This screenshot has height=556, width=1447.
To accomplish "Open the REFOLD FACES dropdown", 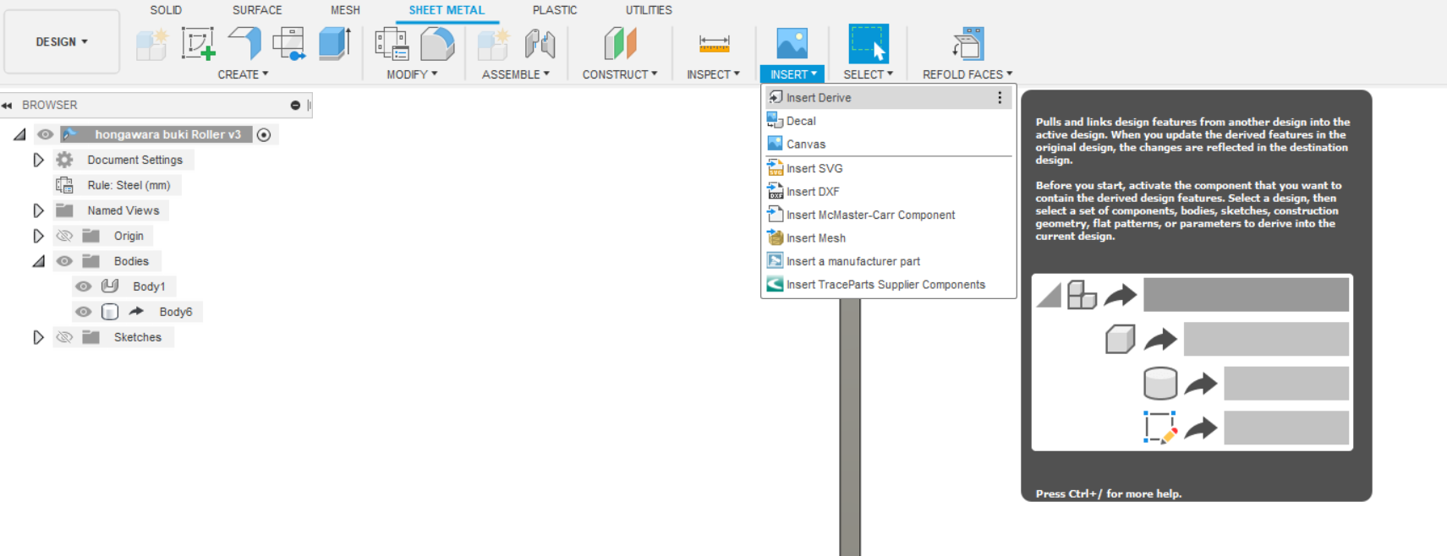I will click(967, 74).
